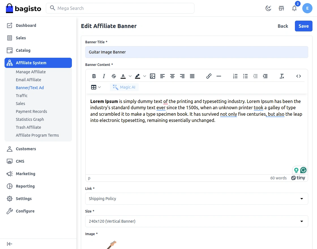
Task: Click into the banner content text
Action: pyautogui.click(x=196, y=111)
